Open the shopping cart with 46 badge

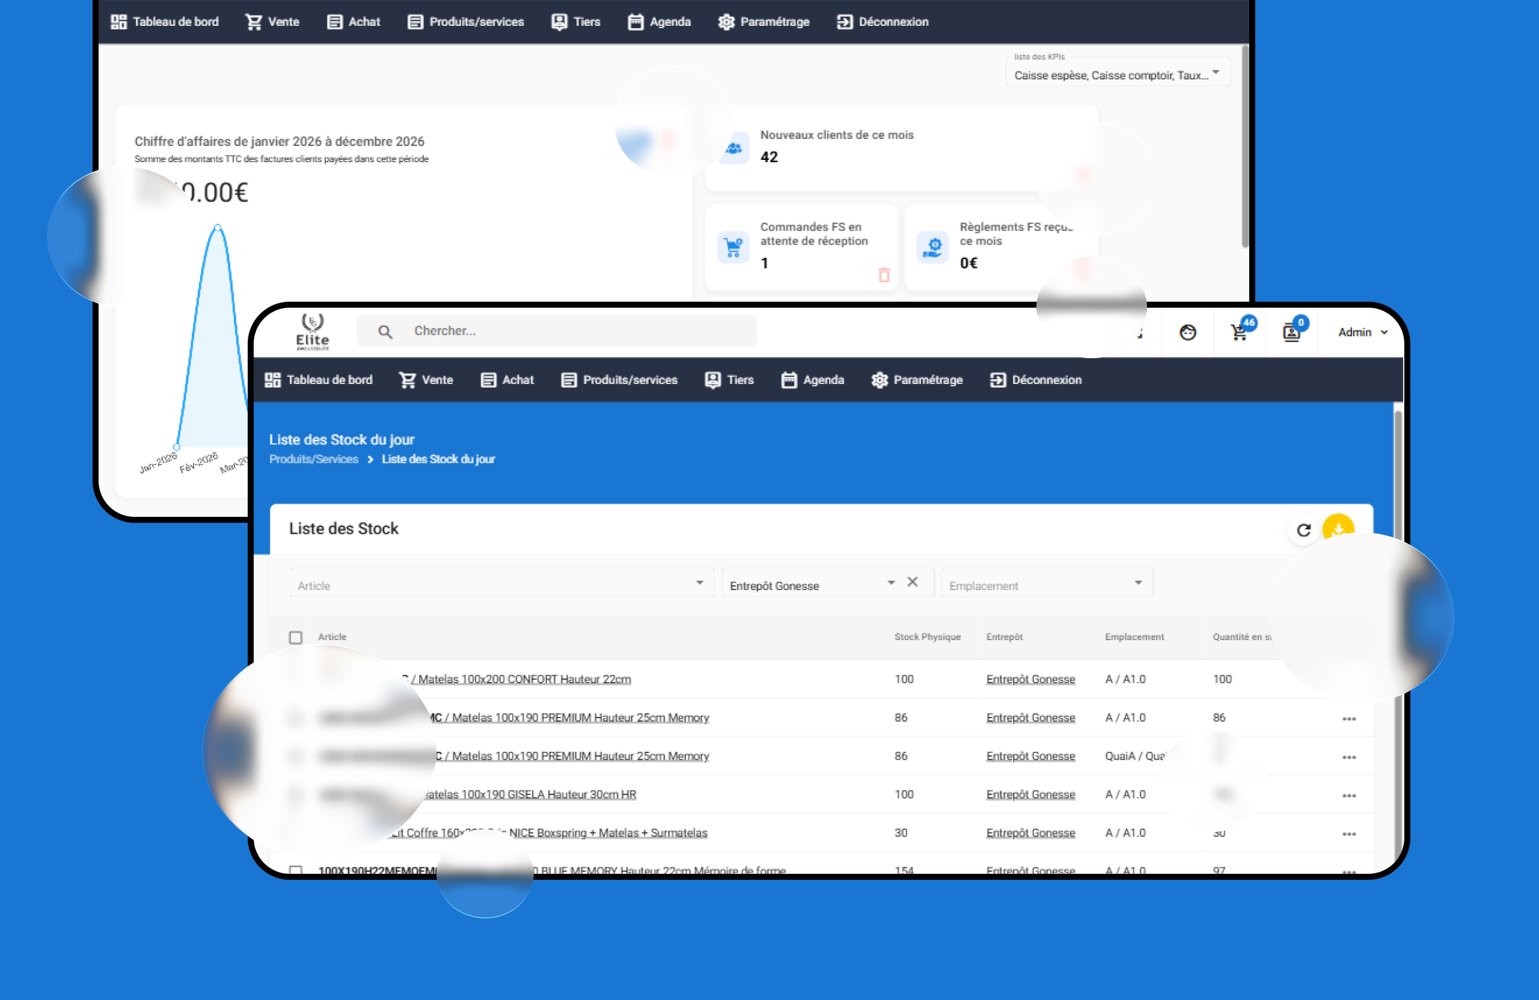click(x=1239, y=332)
